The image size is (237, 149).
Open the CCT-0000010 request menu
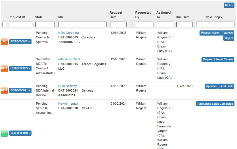(20, 133)
